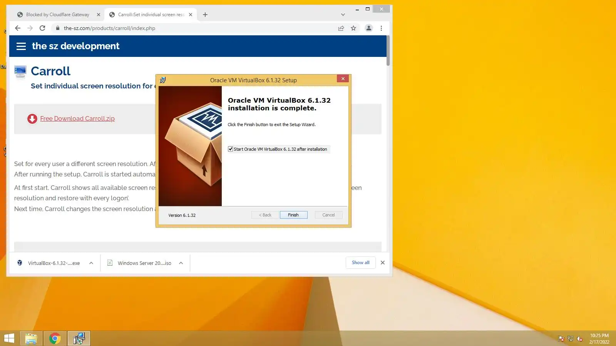The image size is (616, 346).
Task: Open the Windows Start button
Action: coord(9,338)
